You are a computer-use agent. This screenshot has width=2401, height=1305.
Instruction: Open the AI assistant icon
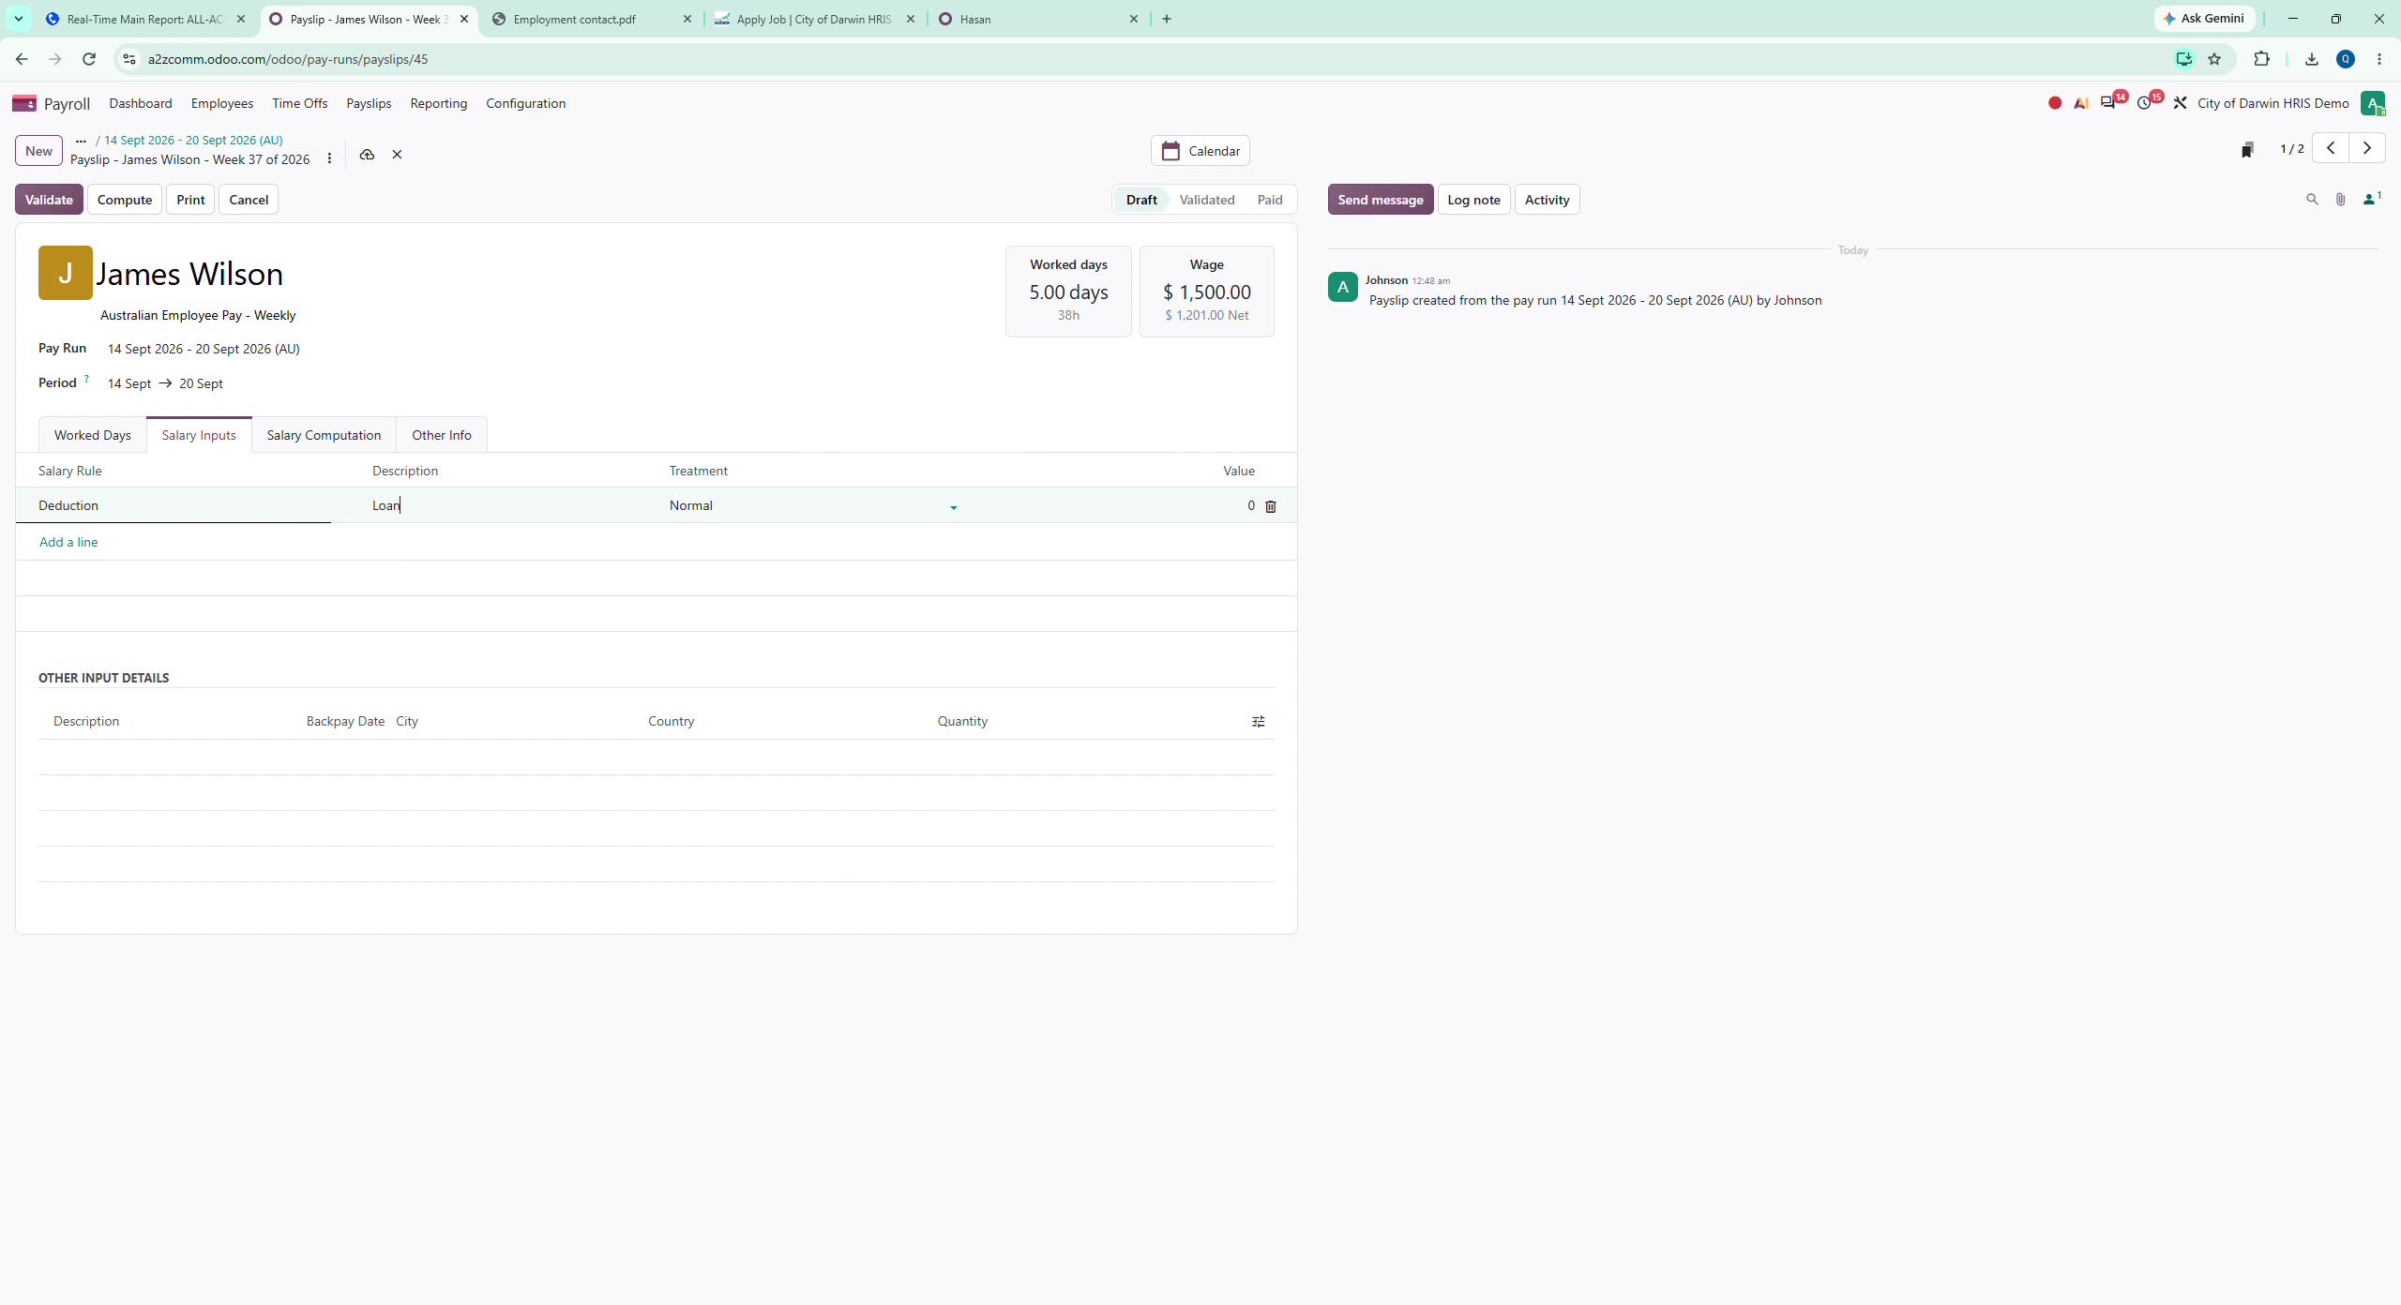click(x=2081, y=103)
